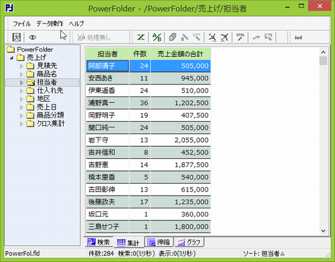Switch to the 検索 tab
This screenshot has height=262, width=335.
(99, 242)
